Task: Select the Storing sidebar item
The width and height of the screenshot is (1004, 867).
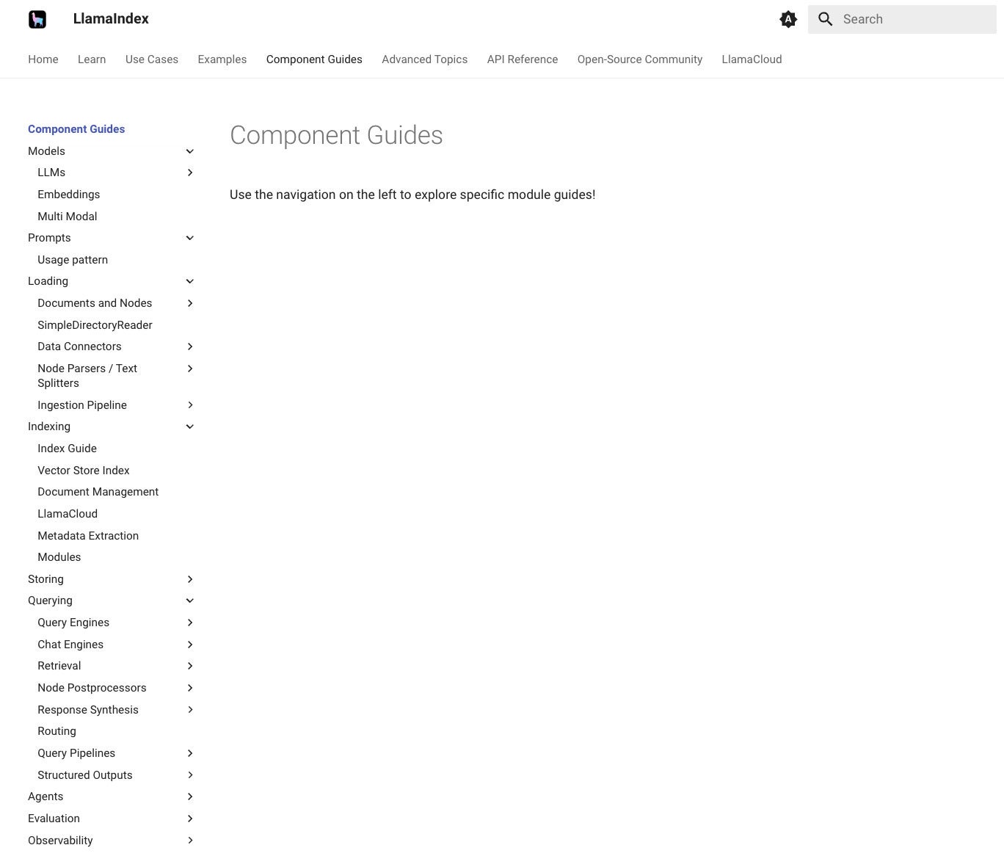Action: tap(46, 579)
